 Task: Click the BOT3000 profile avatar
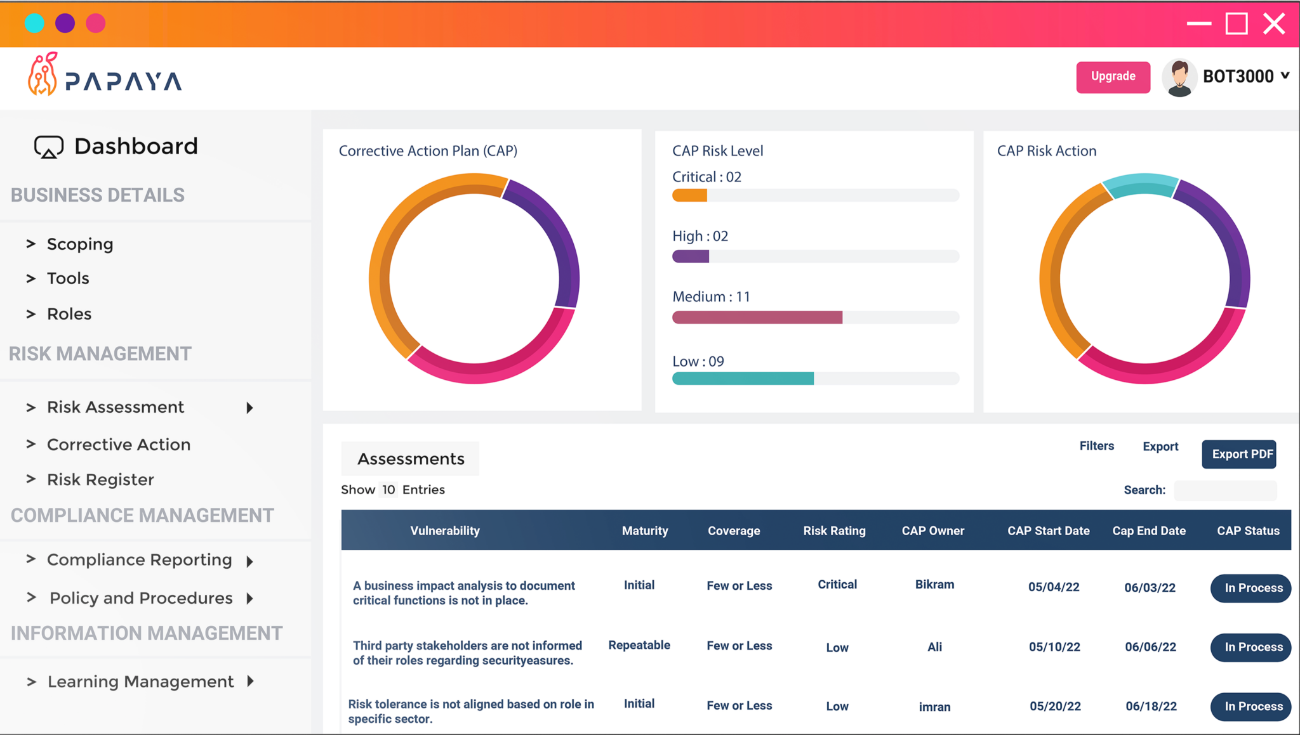(x=1179, y=77)
